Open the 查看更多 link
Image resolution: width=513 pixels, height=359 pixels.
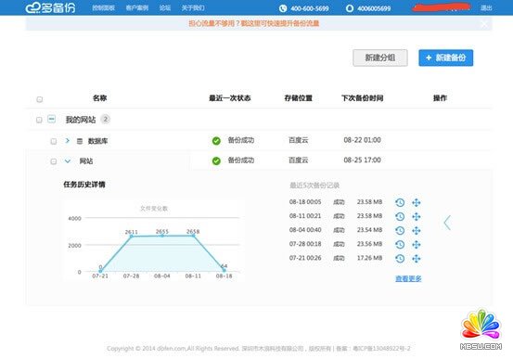(408, 279)
